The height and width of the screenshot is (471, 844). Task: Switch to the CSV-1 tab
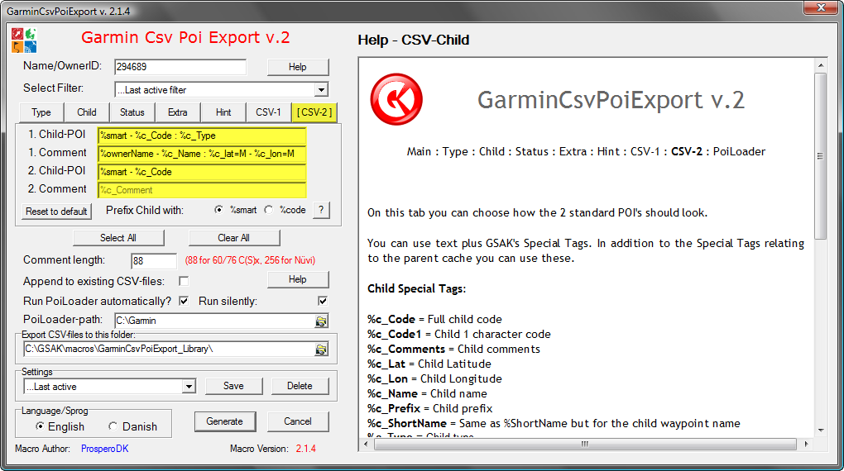pos(268,112)
